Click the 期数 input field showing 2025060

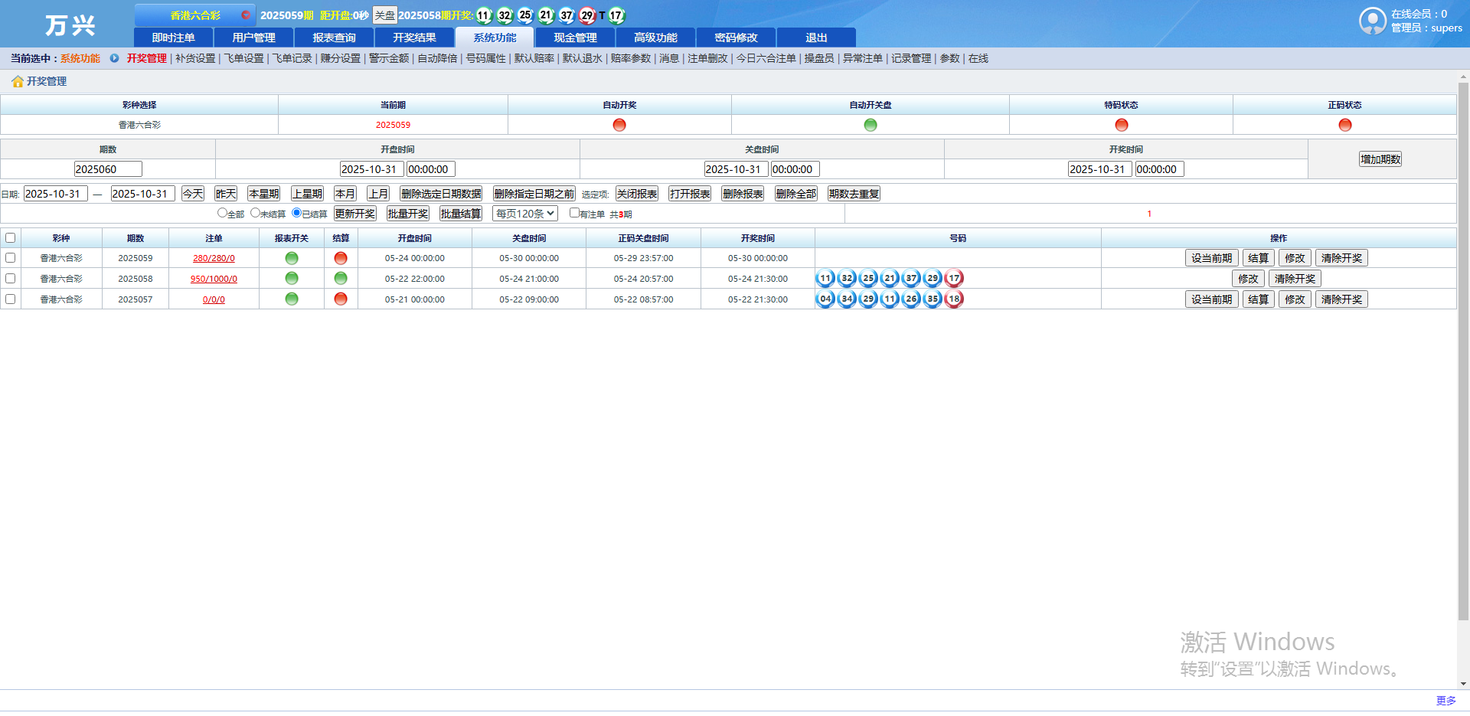(108, 169)
